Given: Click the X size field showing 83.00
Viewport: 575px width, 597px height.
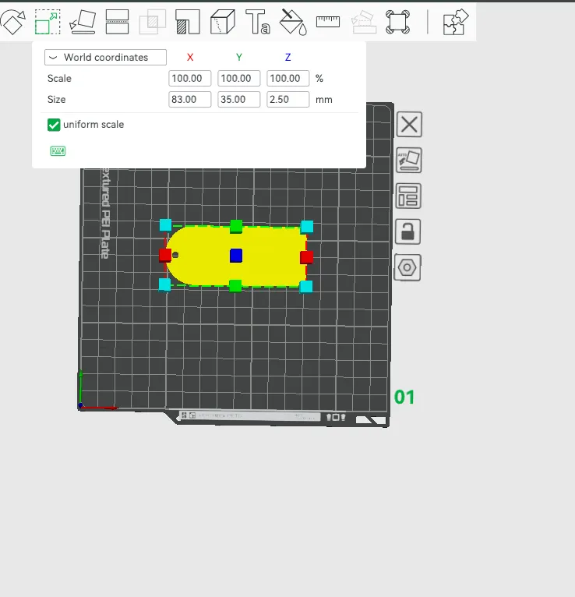Looking at the screenshot, I should click(190, 100).
